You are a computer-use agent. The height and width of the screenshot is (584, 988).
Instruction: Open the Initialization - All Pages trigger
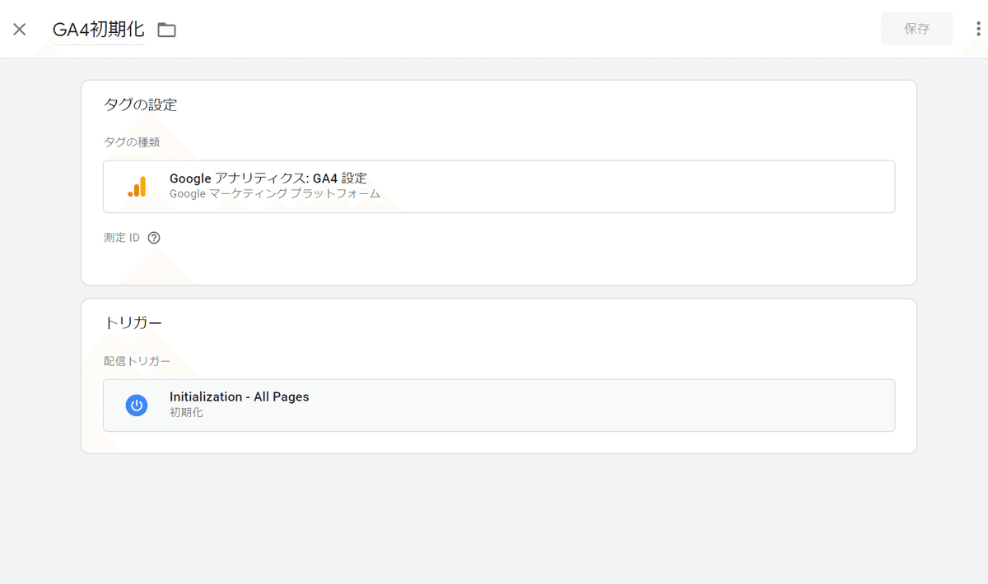tap(499, 406)
